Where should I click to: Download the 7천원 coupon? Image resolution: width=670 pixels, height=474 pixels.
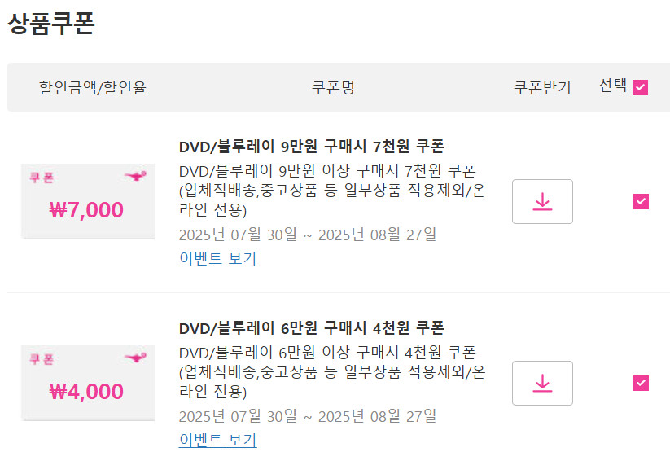[x=542, y=201]
